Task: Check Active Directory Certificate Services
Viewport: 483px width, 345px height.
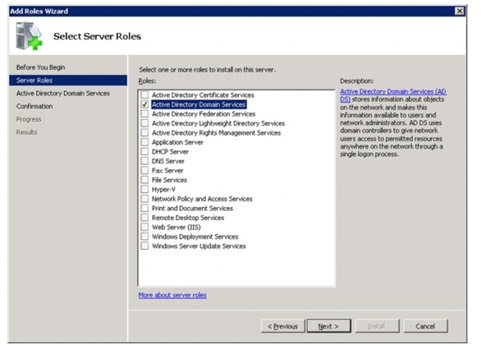Action: pyautogui.click(x=145, y=94)
